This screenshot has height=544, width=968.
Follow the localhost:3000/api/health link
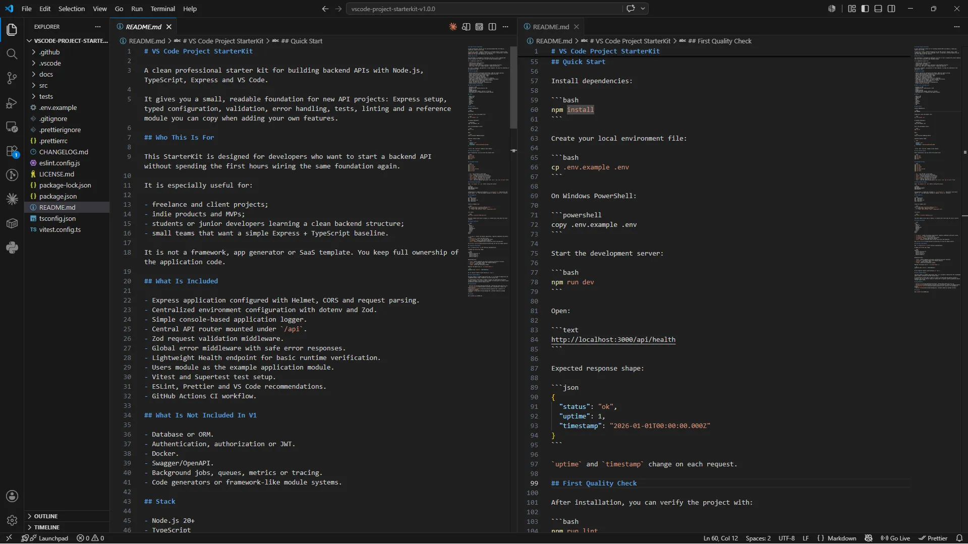coord(613,339)
